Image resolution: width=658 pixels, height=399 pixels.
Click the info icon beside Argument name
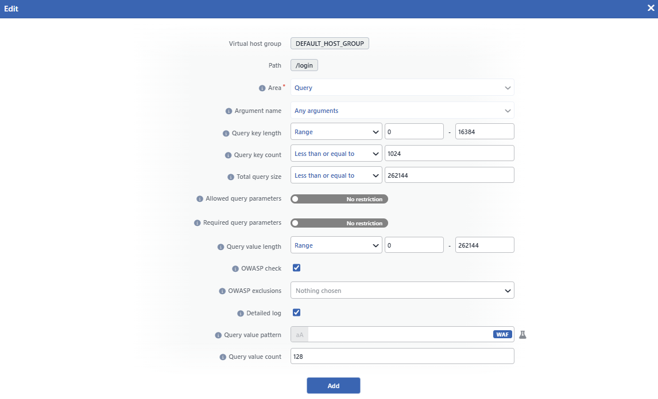click(x=229, y=111)
